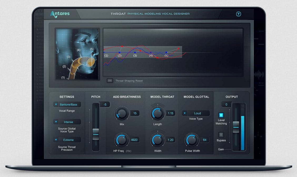The image size is (297, 177).
Task: Click the Breathiness Mix knob
Action: pyautogui.click(x=122, y=114)
